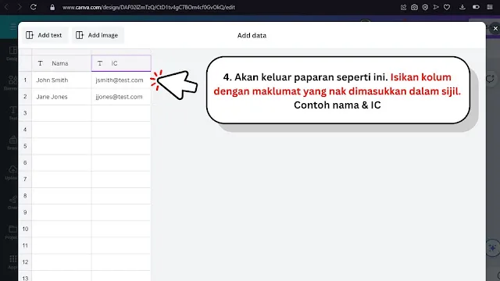Screen dimensions: 500x281
Task: Click the Canva URL in address bar
Action: [148, 7]
